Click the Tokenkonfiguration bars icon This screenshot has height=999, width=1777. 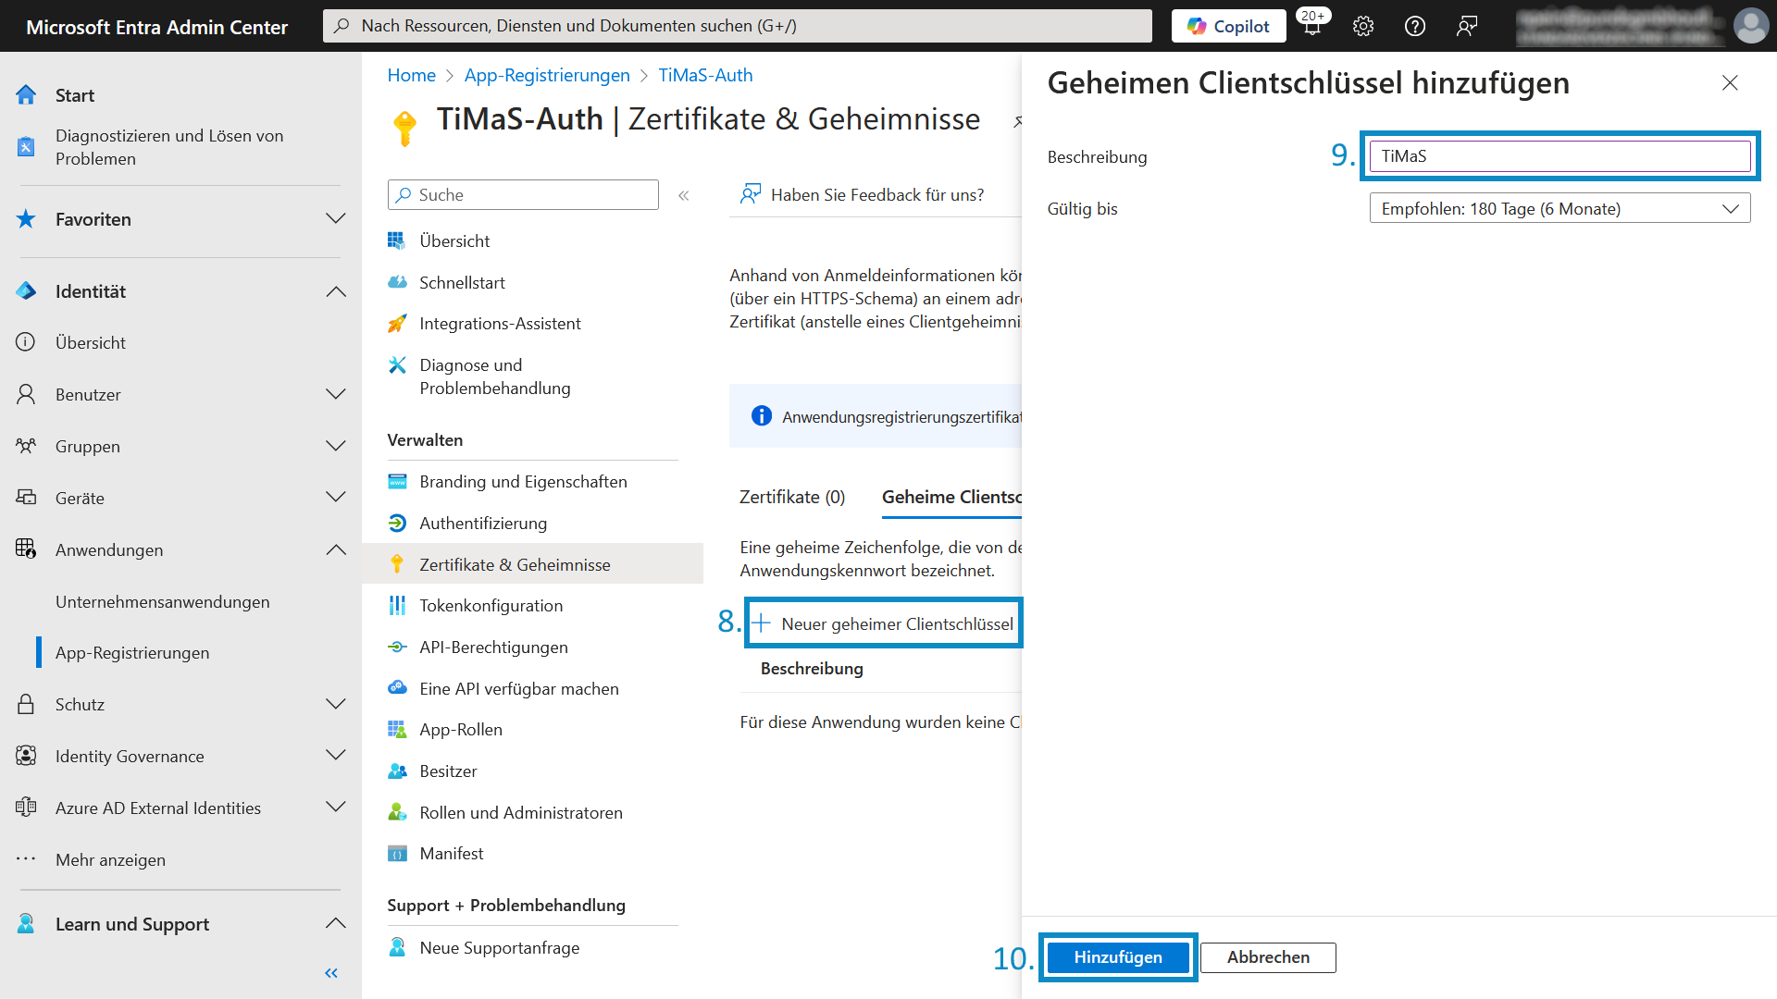[x=398, y=606]
